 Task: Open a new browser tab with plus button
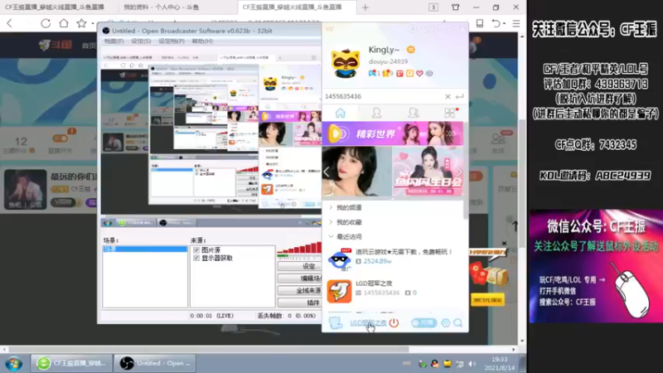click(x=365, y=7)
